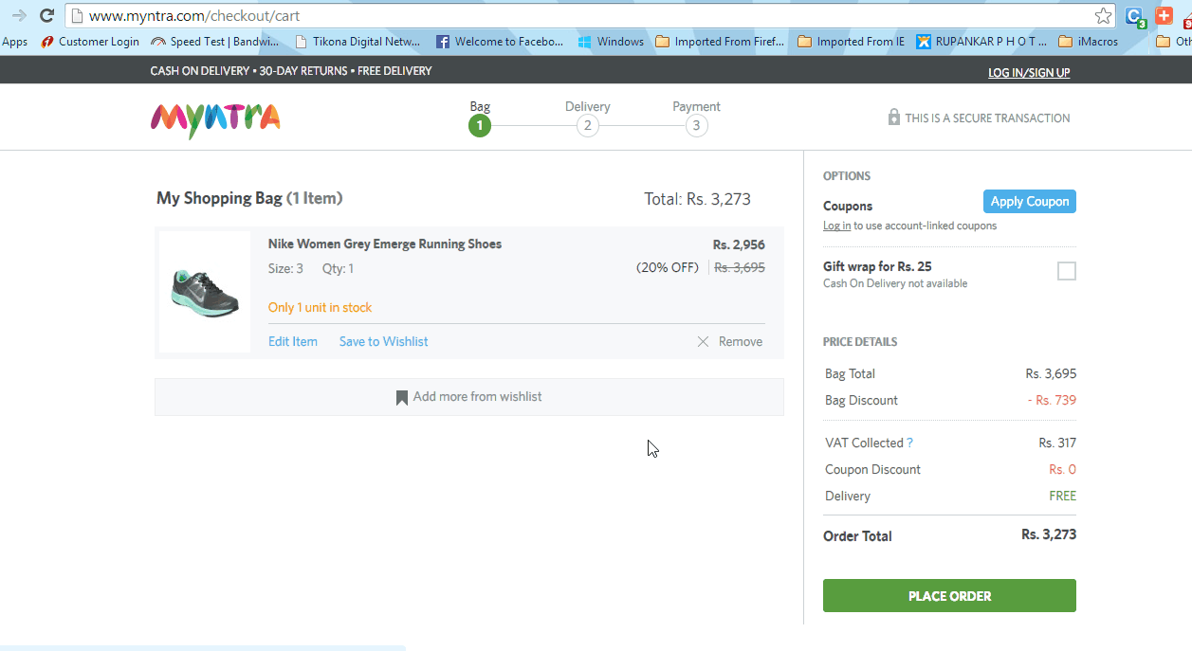
Task: Bookmark this page with the star icon
Action: point(1103,15)
